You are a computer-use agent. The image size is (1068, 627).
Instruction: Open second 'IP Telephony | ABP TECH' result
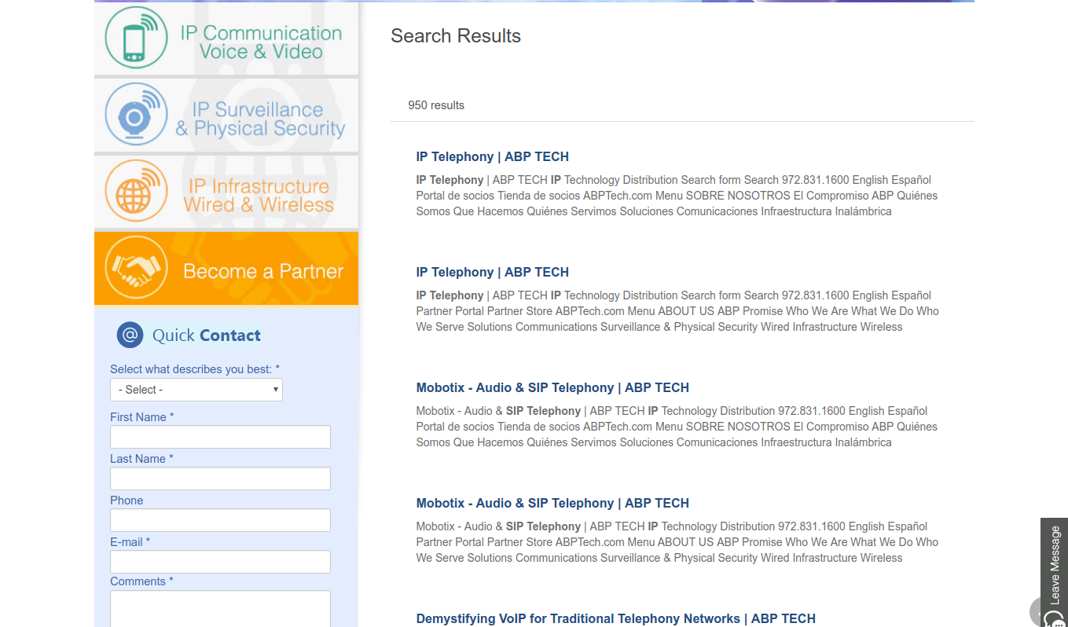(493, 272)
